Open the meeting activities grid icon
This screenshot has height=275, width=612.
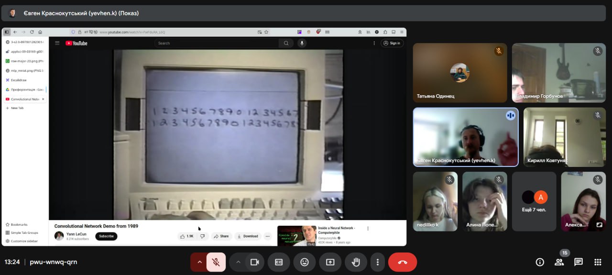coord(598,262)
